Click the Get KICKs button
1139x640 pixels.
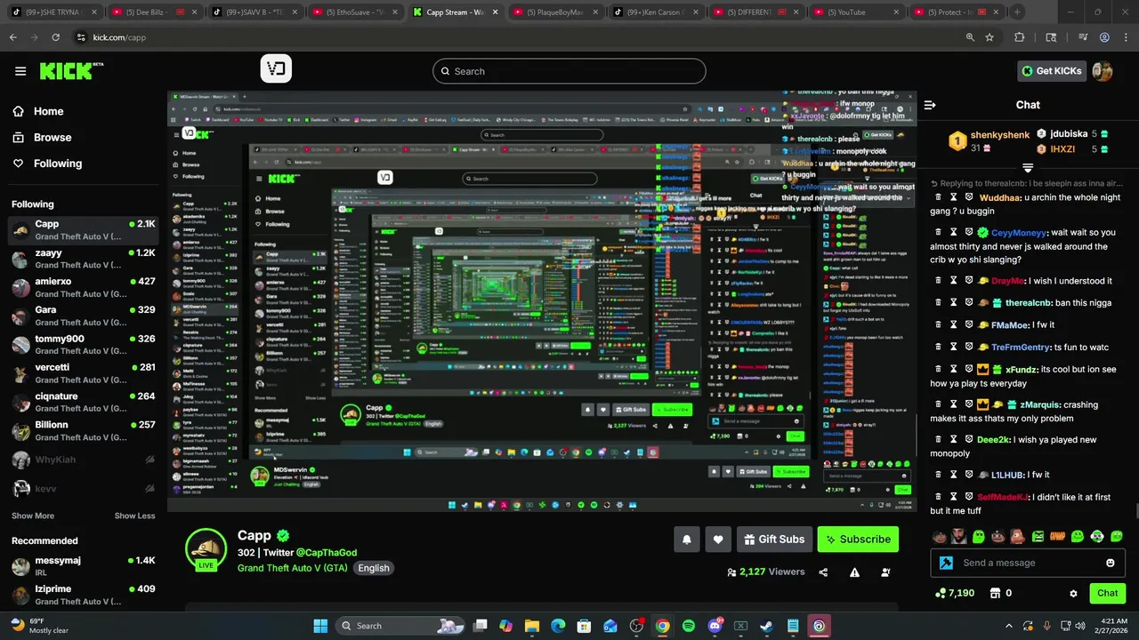pyautogui.click(x=1051, y=71)
